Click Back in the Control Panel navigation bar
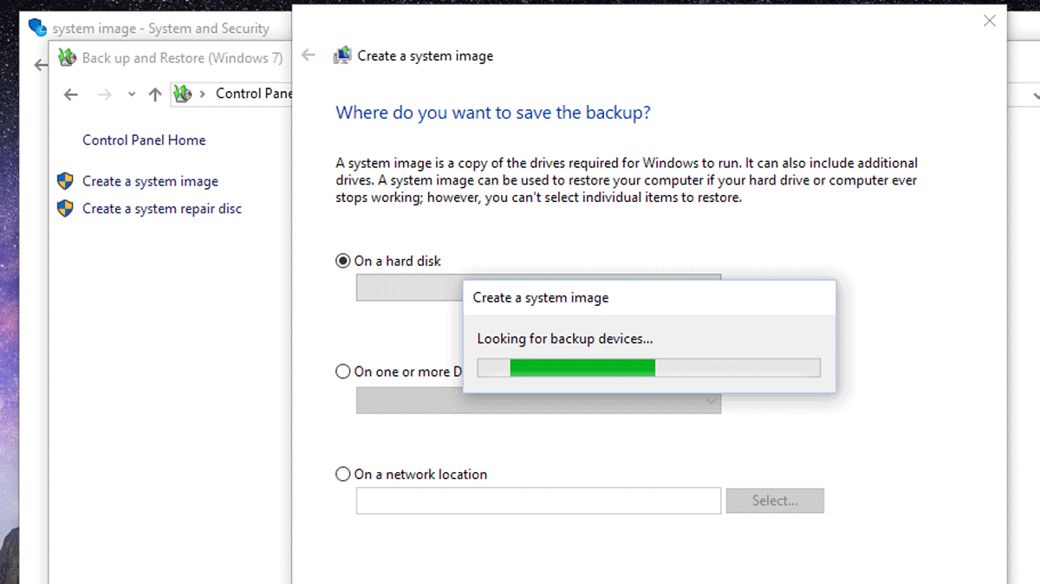 (71, 94)
